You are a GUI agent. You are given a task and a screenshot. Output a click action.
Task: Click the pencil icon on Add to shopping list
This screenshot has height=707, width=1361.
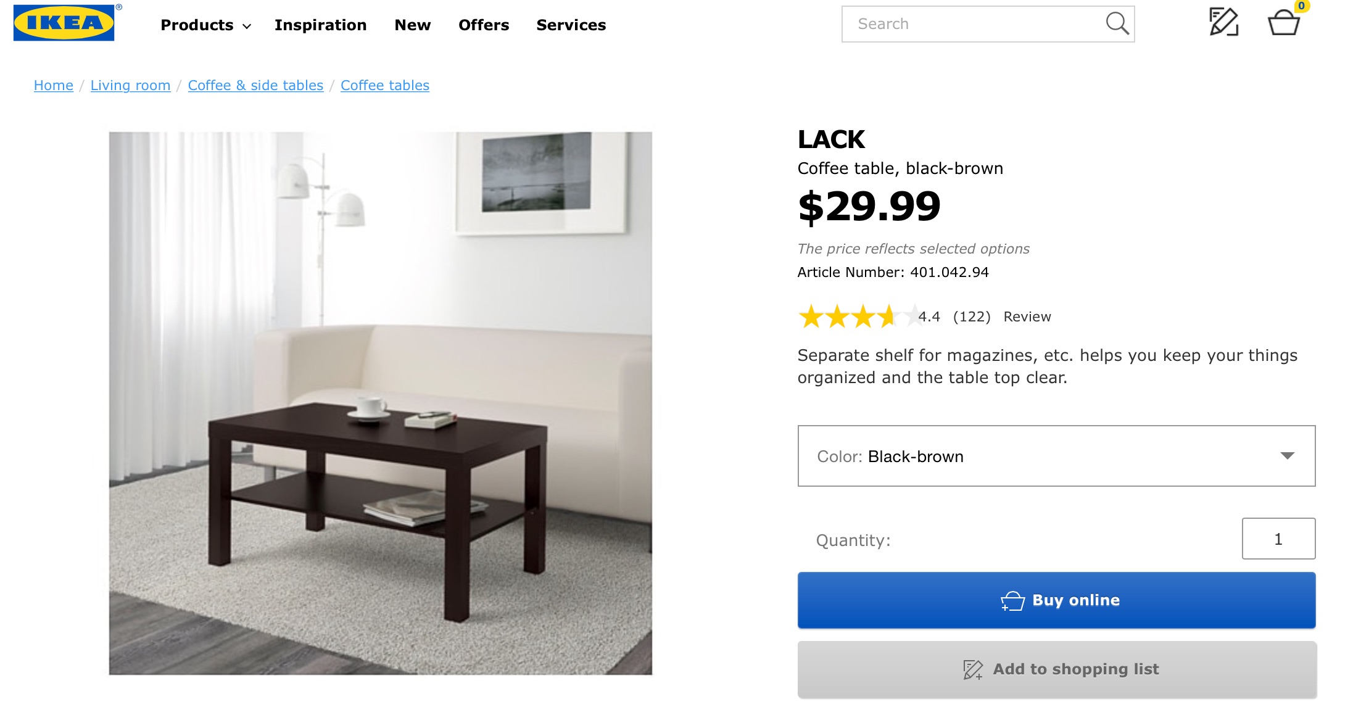pos(973,669)
